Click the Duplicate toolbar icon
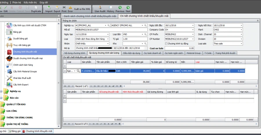Screen dimensions: 261x135 tap(36, 9)
